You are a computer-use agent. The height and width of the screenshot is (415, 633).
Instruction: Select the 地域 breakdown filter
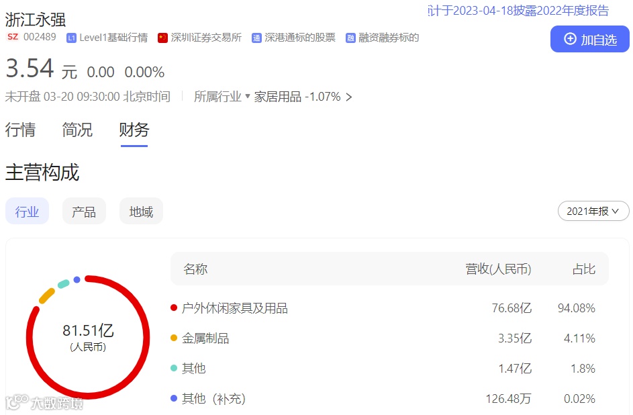pos(141,211)
